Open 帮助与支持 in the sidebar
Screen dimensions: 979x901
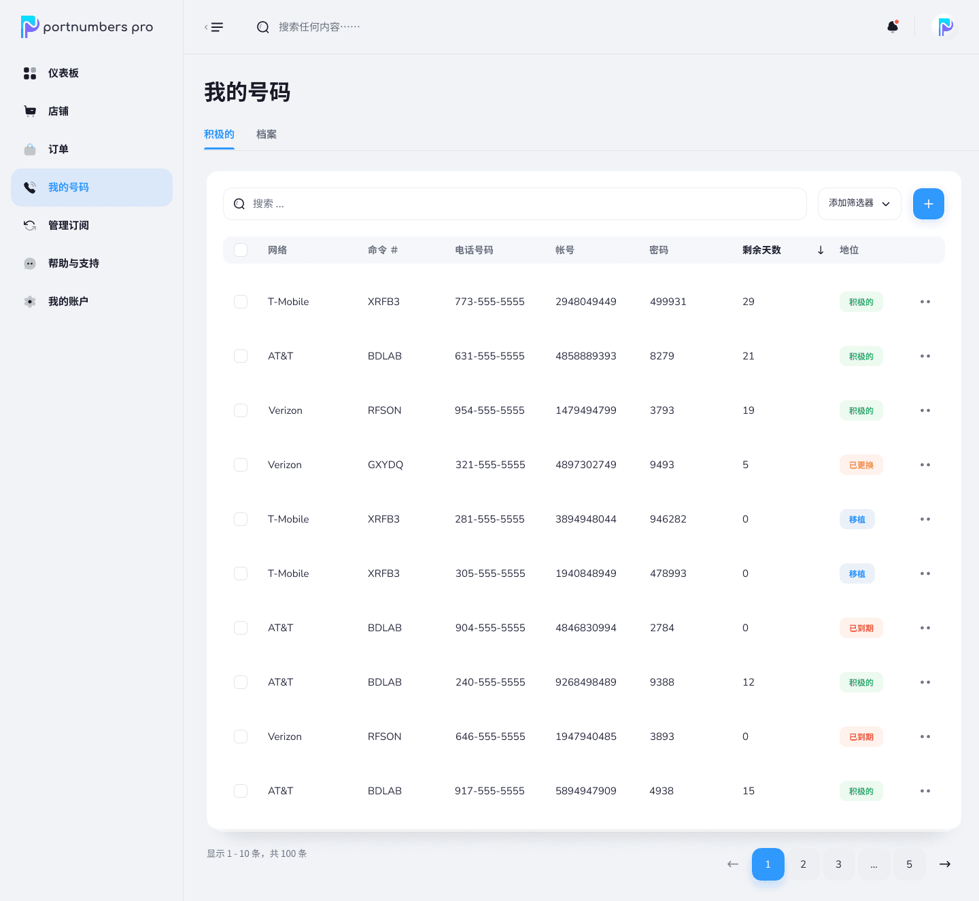tap(92, 264)
